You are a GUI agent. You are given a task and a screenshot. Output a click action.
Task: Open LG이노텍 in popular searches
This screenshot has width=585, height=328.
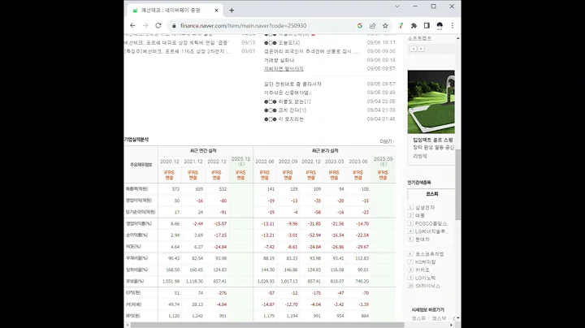425,278
